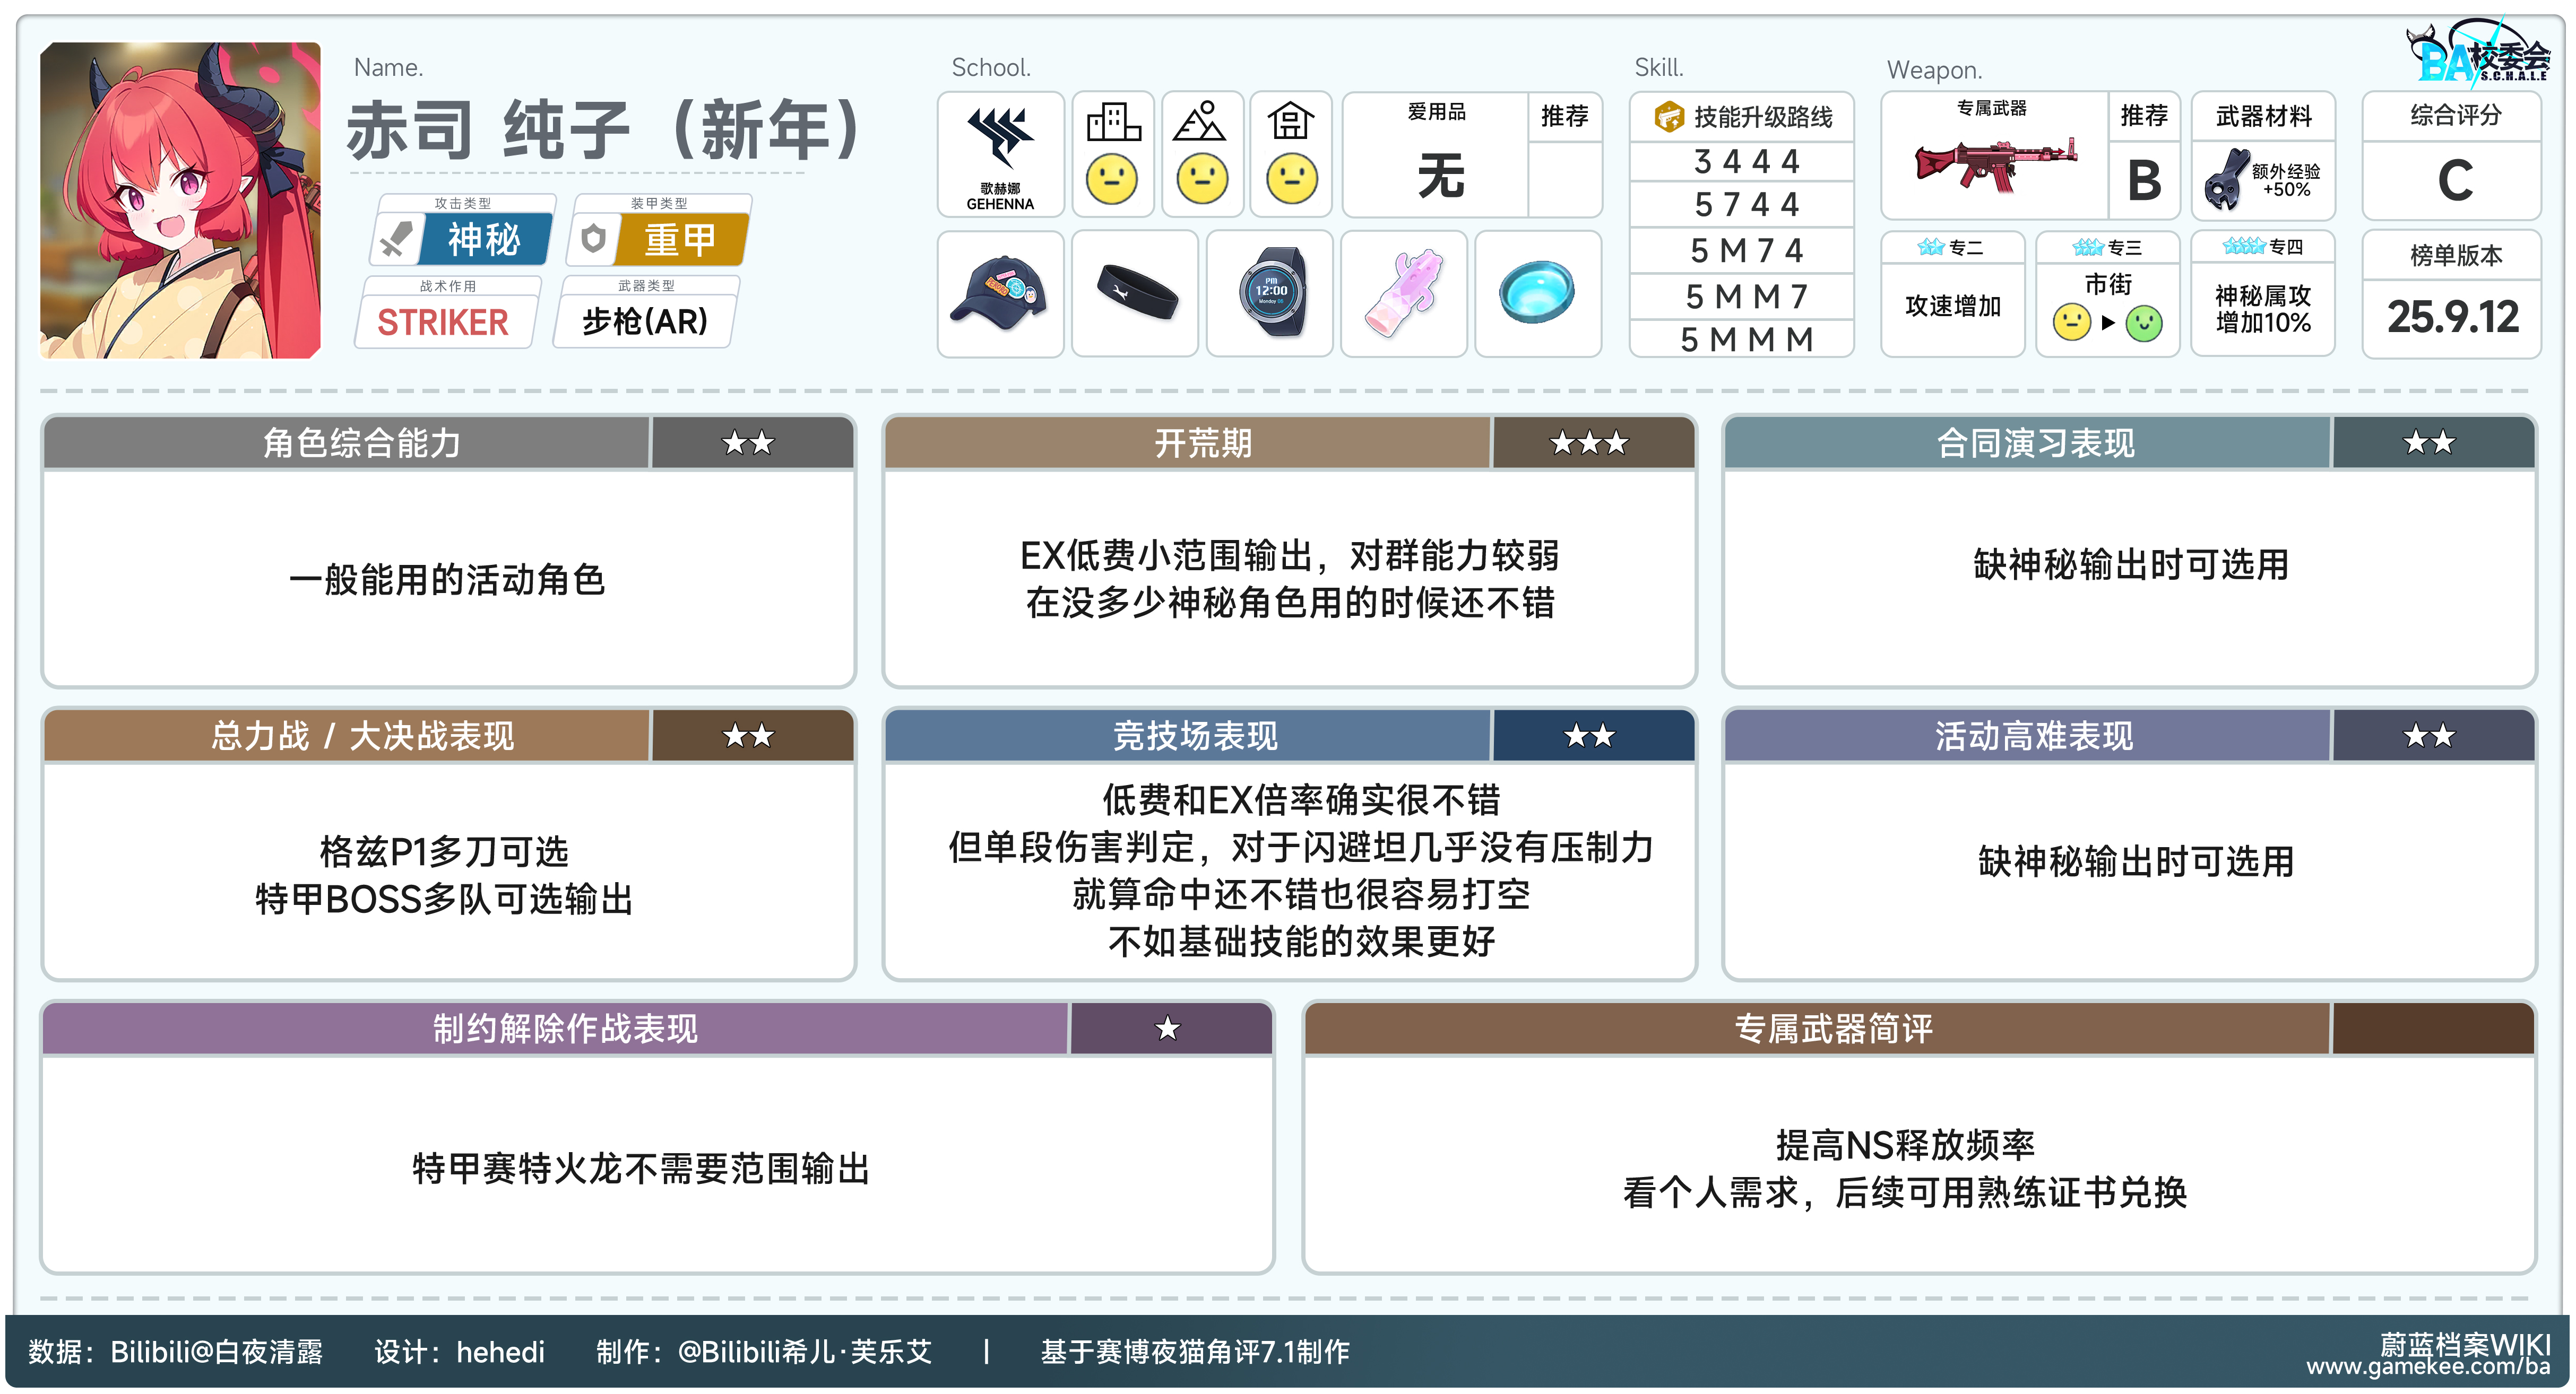
Task: Open the www.gamekee.com/ba link
Action: [2427, 1367]
